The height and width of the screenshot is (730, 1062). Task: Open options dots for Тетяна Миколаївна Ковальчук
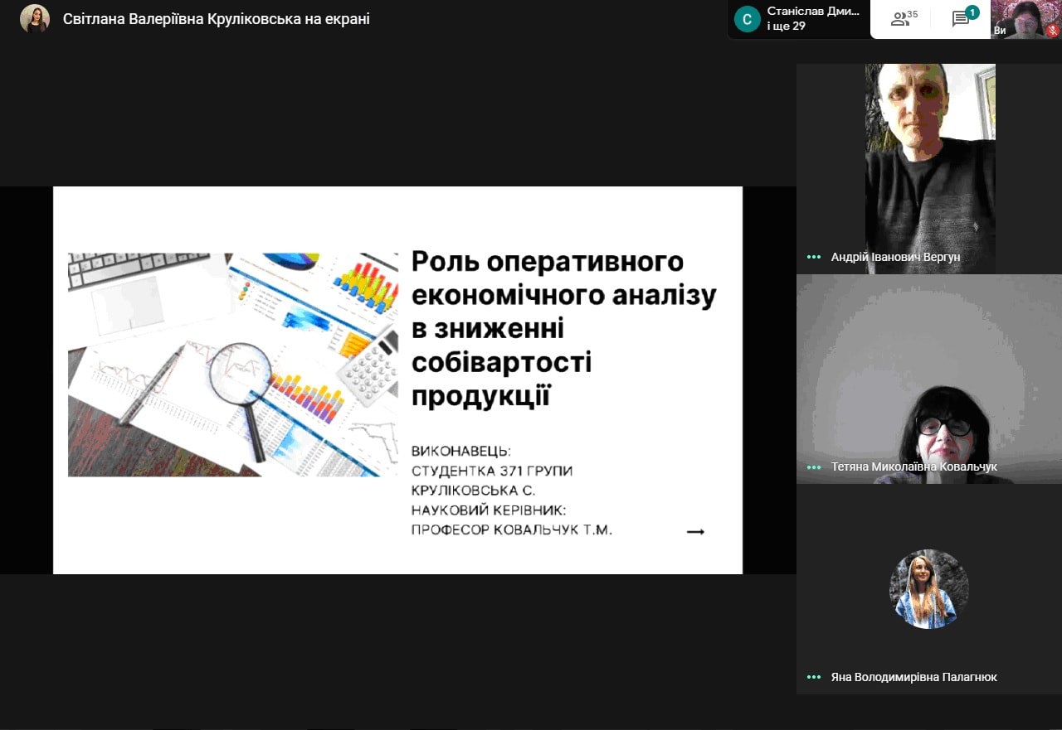814,467
